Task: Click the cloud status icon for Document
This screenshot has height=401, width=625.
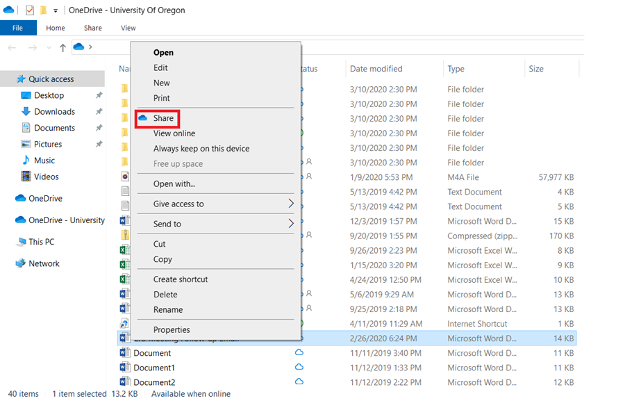Action: tap(299, 352)
